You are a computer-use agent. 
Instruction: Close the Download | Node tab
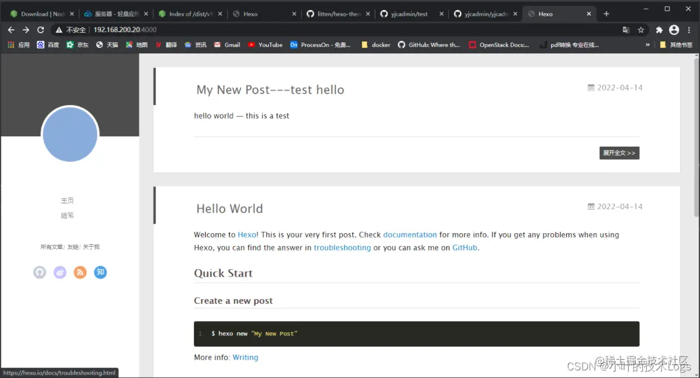tap(72, 14)
